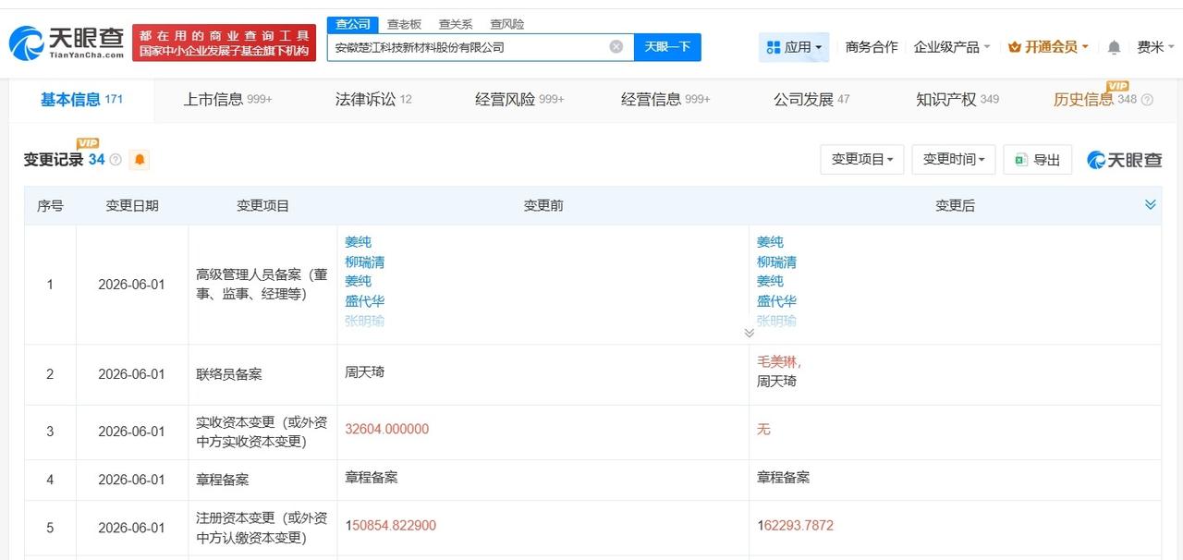The width and height of the screenshot is (1183, 560).
Task: Click the 变更前 value 32604.000000
Action: point(387,429)
